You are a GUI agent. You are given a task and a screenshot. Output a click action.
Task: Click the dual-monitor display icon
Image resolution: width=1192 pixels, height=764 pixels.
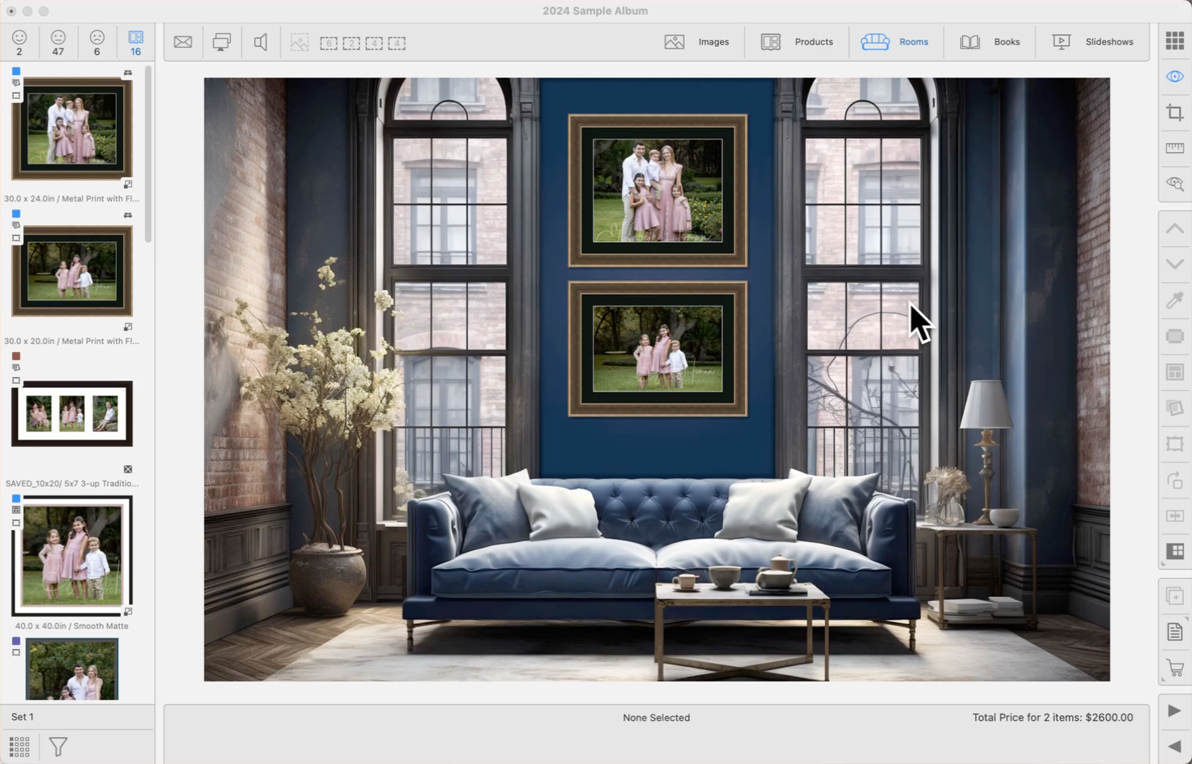pyautogui.click(x=221, y=42)
